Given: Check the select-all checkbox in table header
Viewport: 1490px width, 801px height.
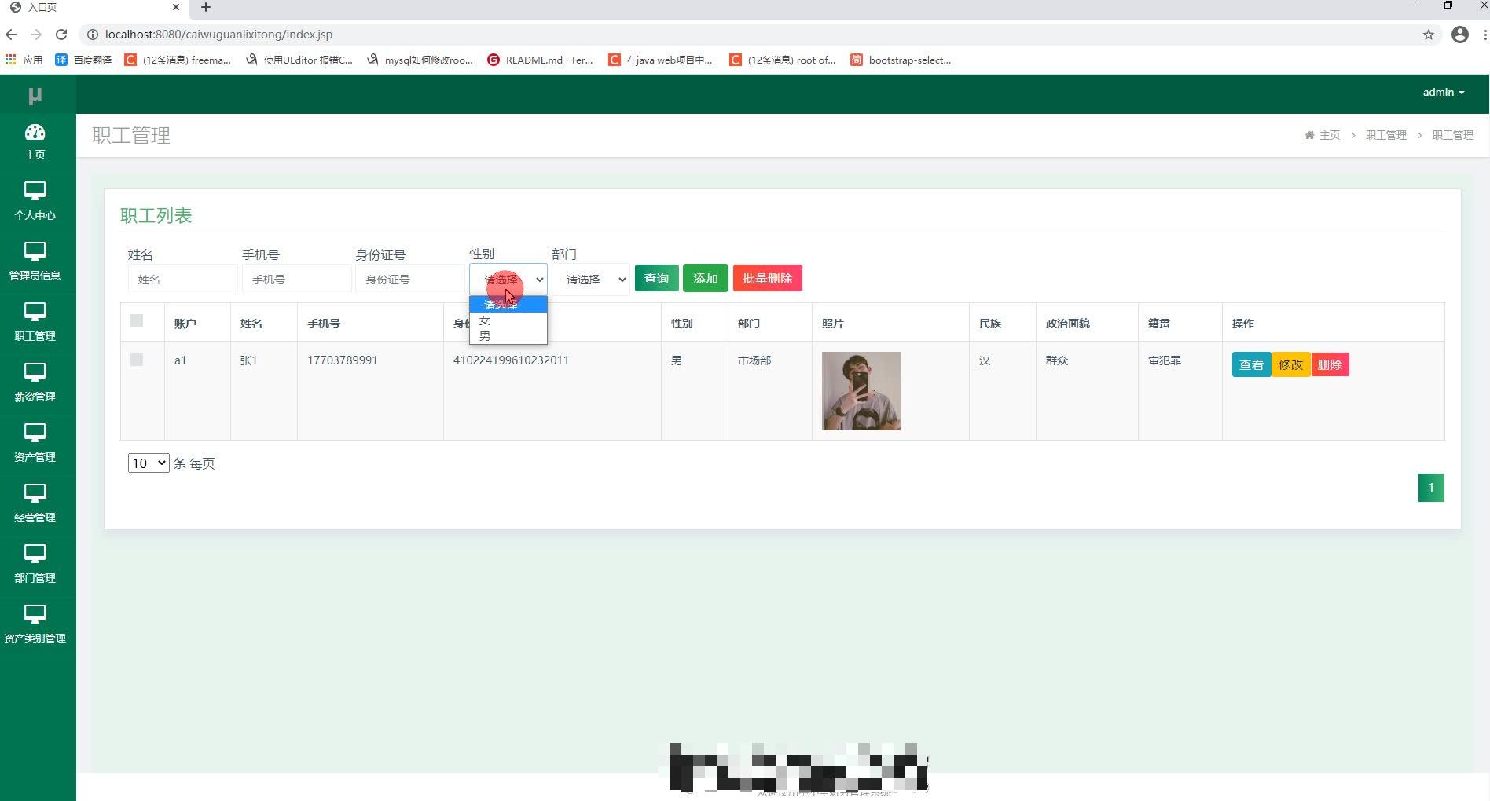Looking at the screenshot, I should point(138,321).
